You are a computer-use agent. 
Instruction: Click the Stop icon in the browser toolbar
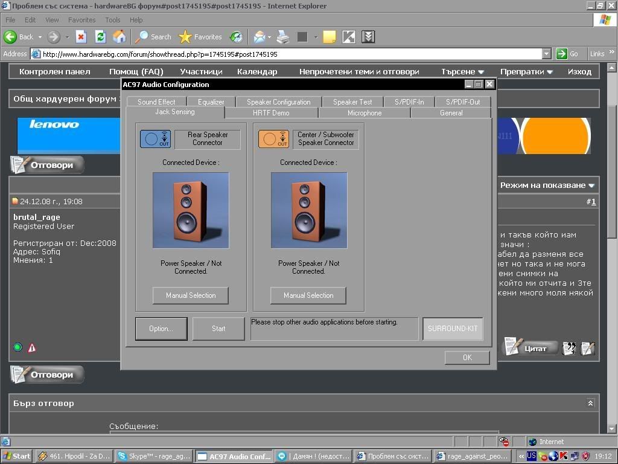(81, 37)
